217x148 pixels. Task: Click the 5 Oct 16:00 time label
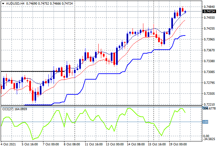click(30, 144)
